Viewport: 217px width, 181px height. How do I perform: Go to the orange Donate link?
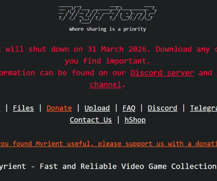(x=59, y=108)
